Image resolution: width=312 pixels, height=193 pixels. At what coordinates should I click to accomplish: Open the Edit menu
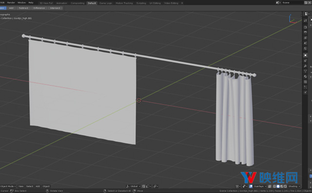2,2
